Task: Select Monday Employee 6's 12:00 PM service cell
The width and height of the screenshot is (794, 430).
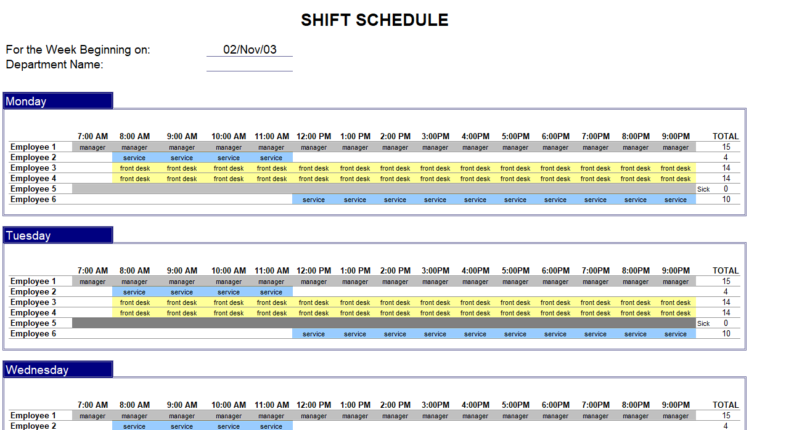Action: (x=314, y=200)
